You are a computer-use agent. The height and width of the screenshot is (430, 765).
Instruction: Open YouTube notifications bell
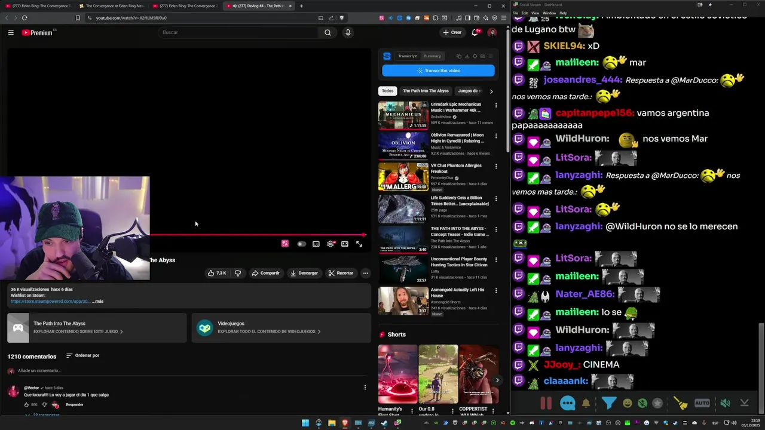tap(475, 32)
